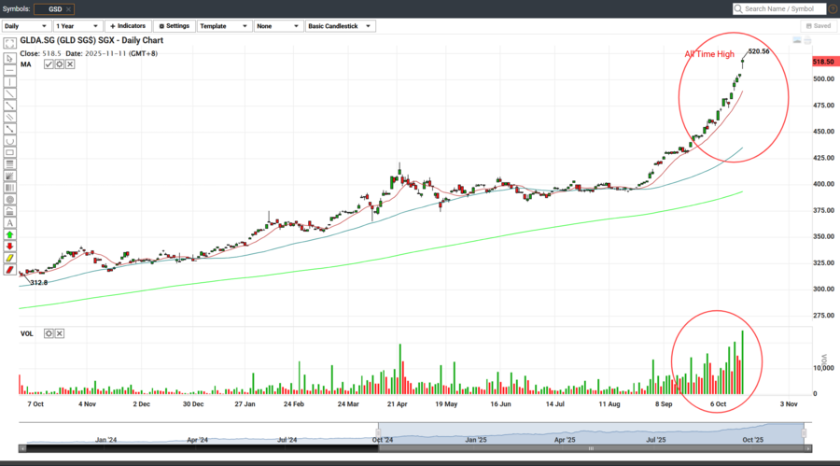Select the rectangle drawing tool
The height and width of the screenshot is (466, 840).
9,151
